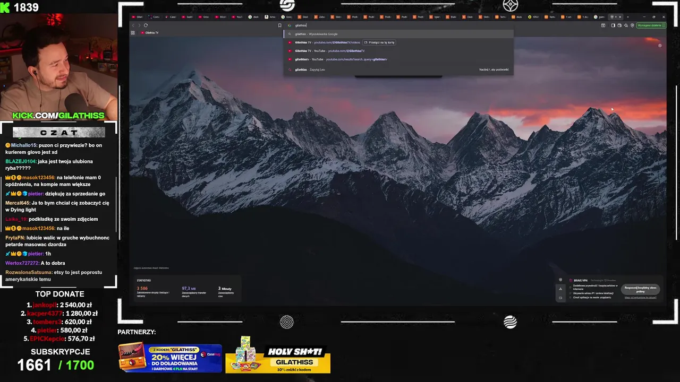Select the middle triangle icon beside VPN card
The image size is (680, 382).
click(x=560, y=289)
